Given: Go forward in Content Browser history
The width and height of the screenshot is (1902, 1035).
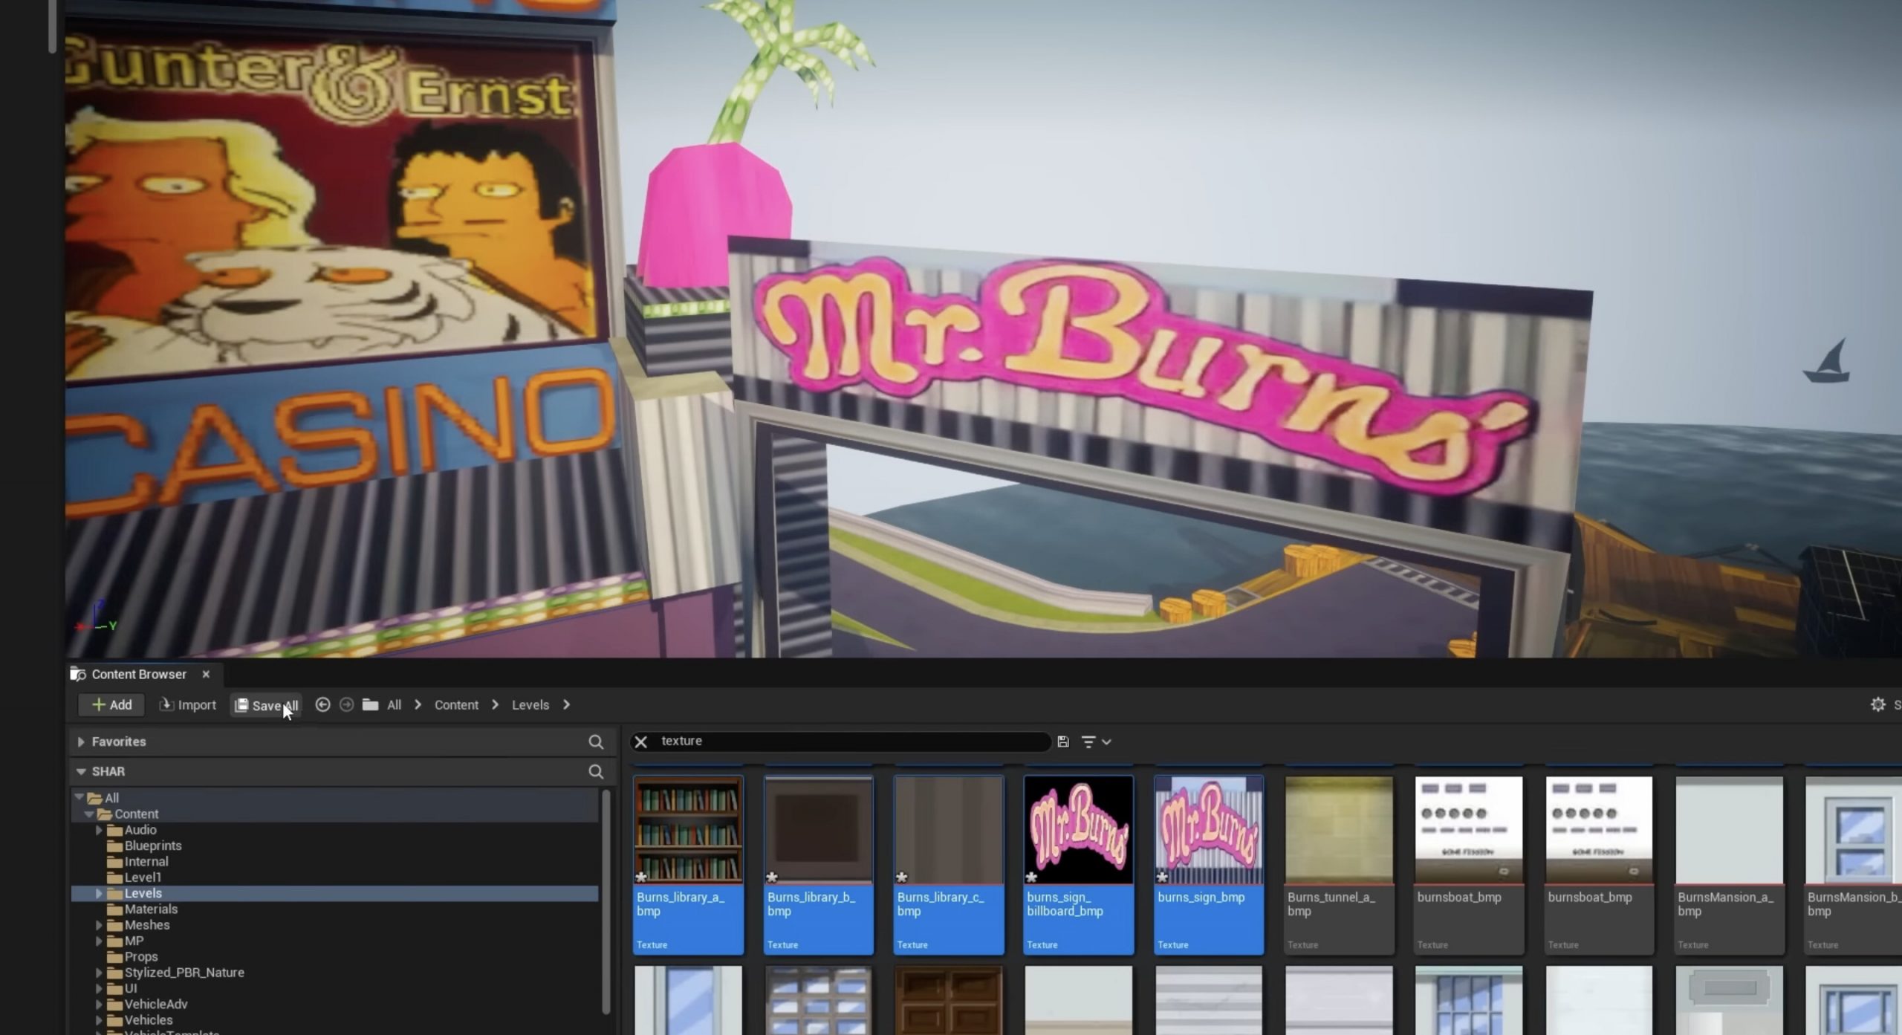Looking at the screenshot, I should (x=346, y=704).
